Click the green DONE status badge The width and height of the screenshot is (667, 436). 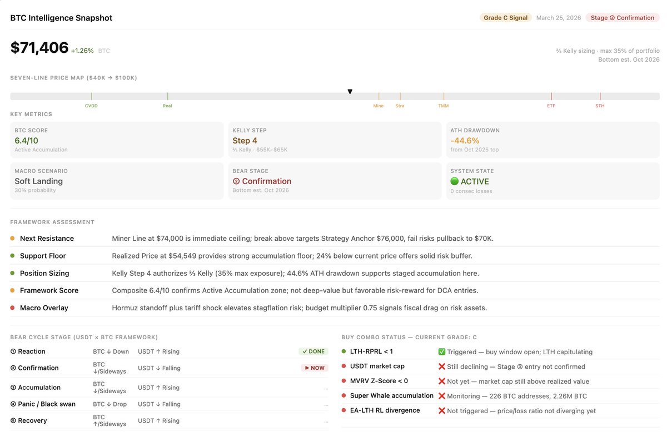313,351
